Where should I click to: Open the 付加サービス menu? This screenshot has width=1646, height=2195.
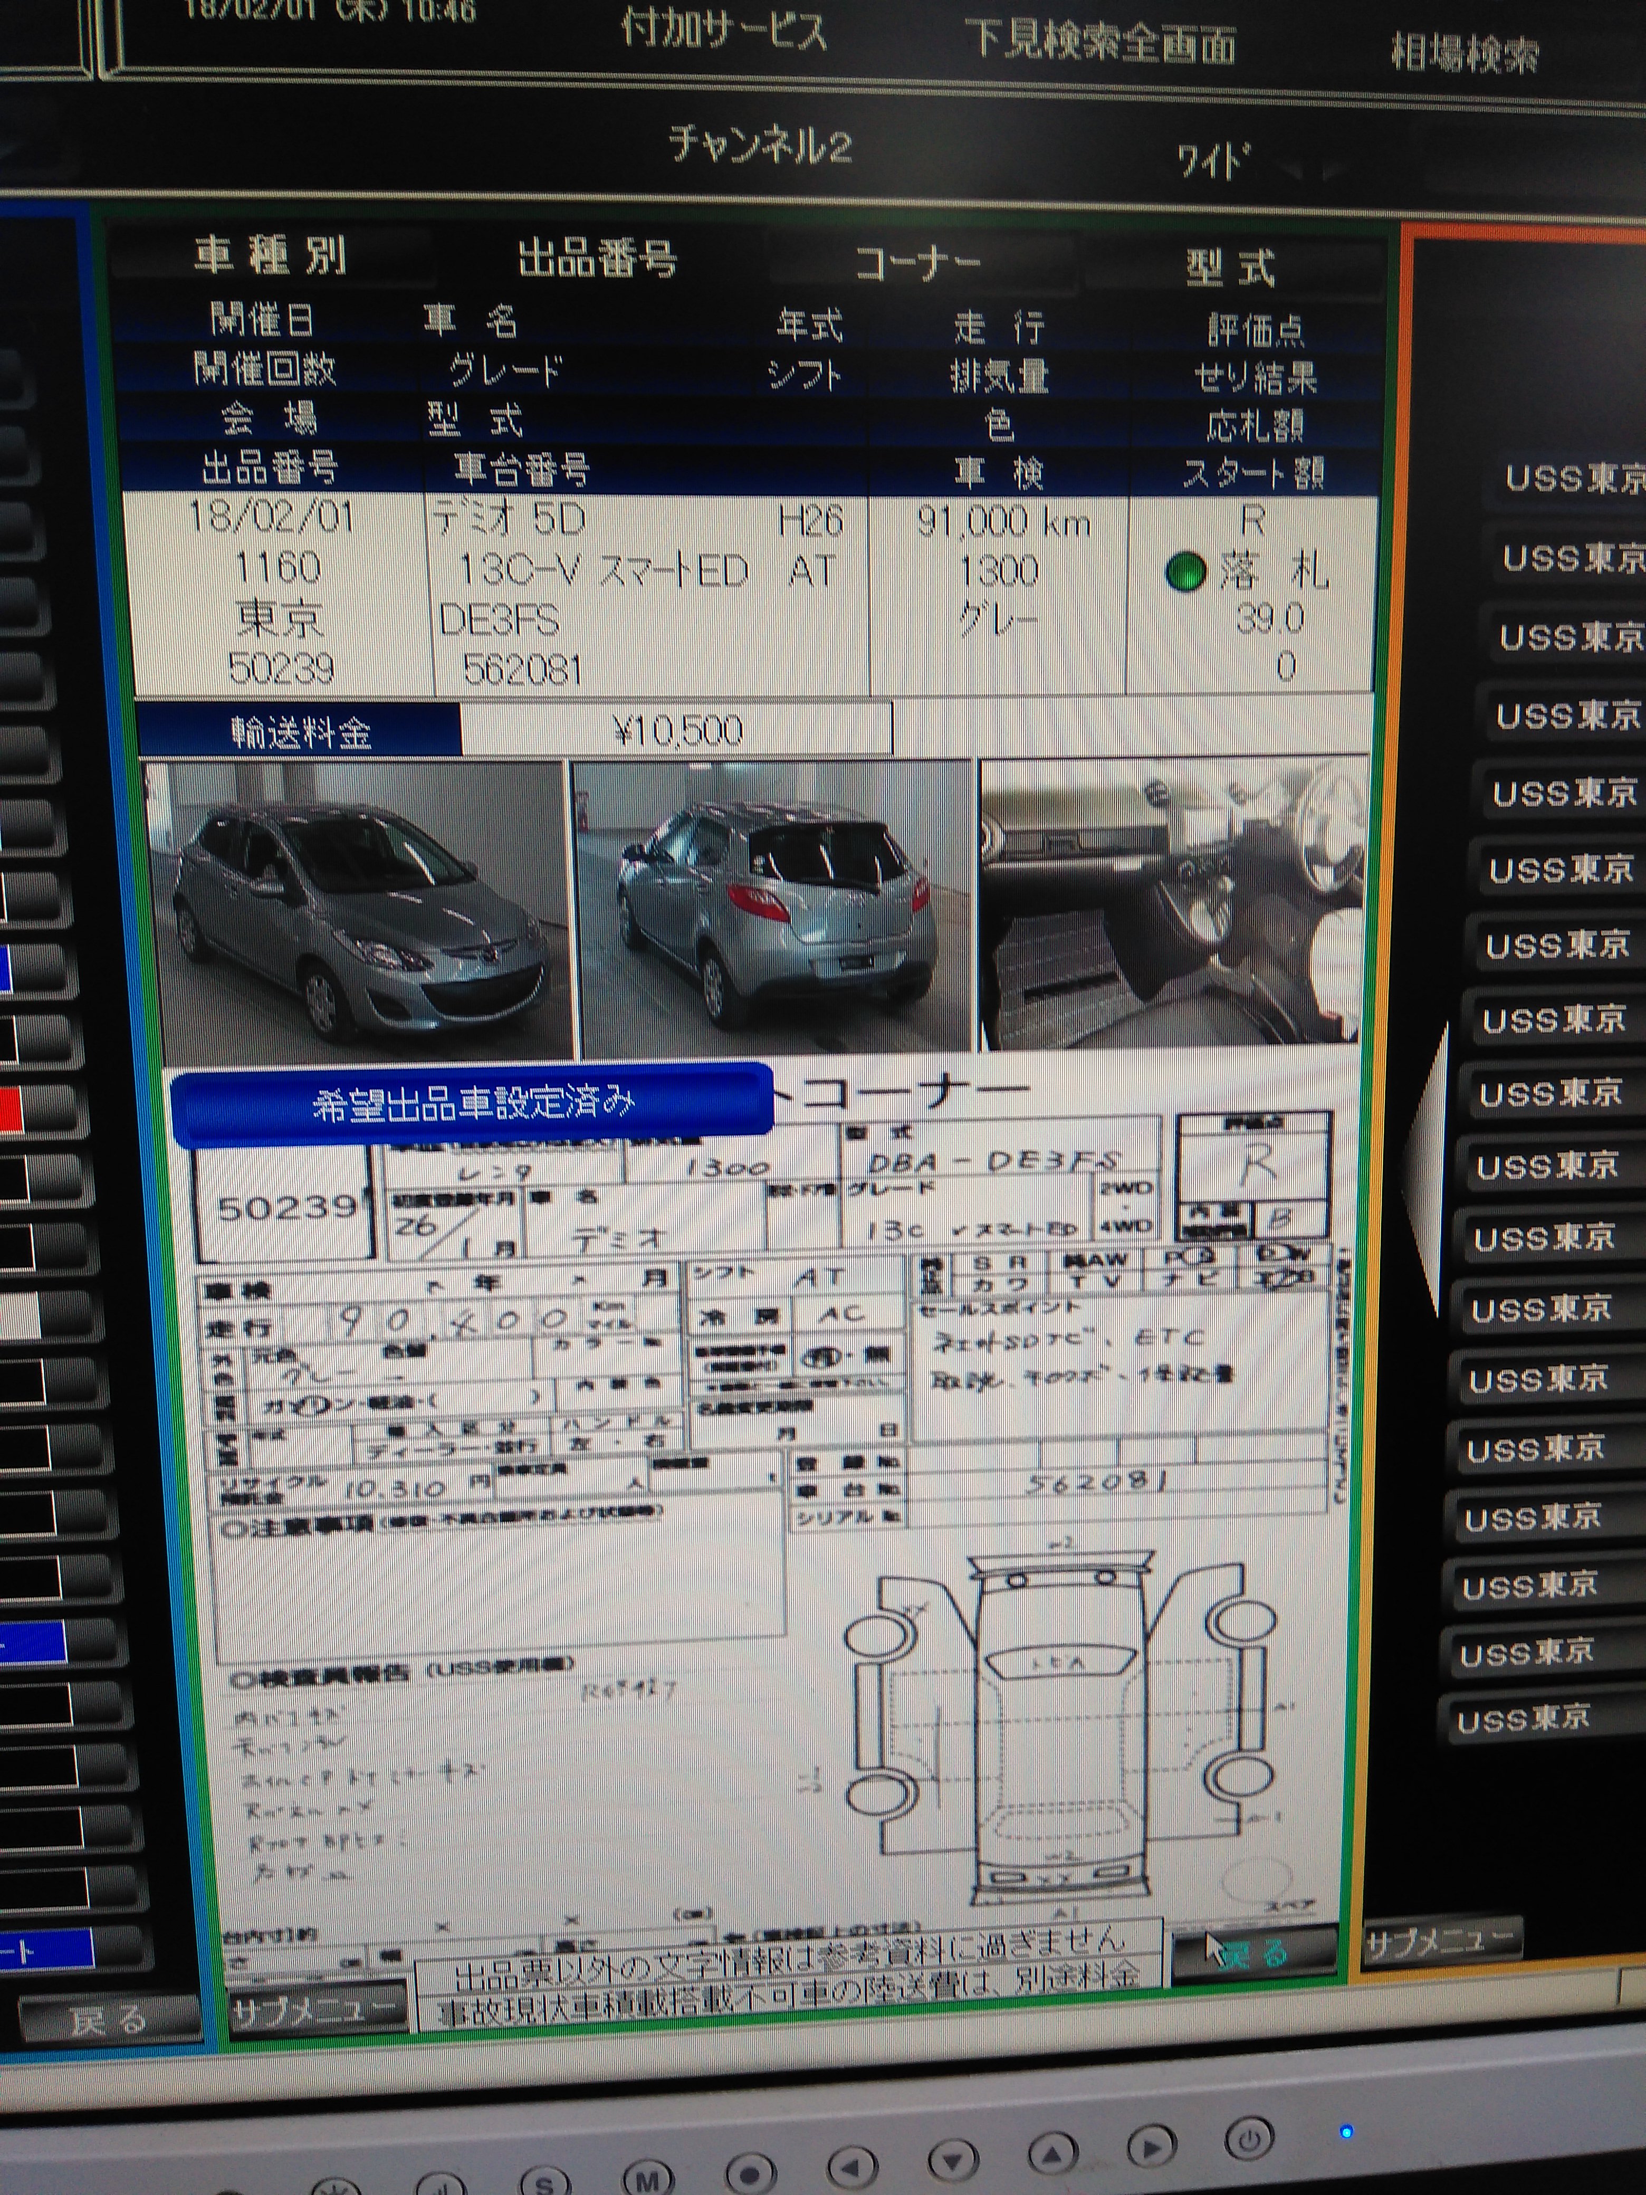[723, 32]
